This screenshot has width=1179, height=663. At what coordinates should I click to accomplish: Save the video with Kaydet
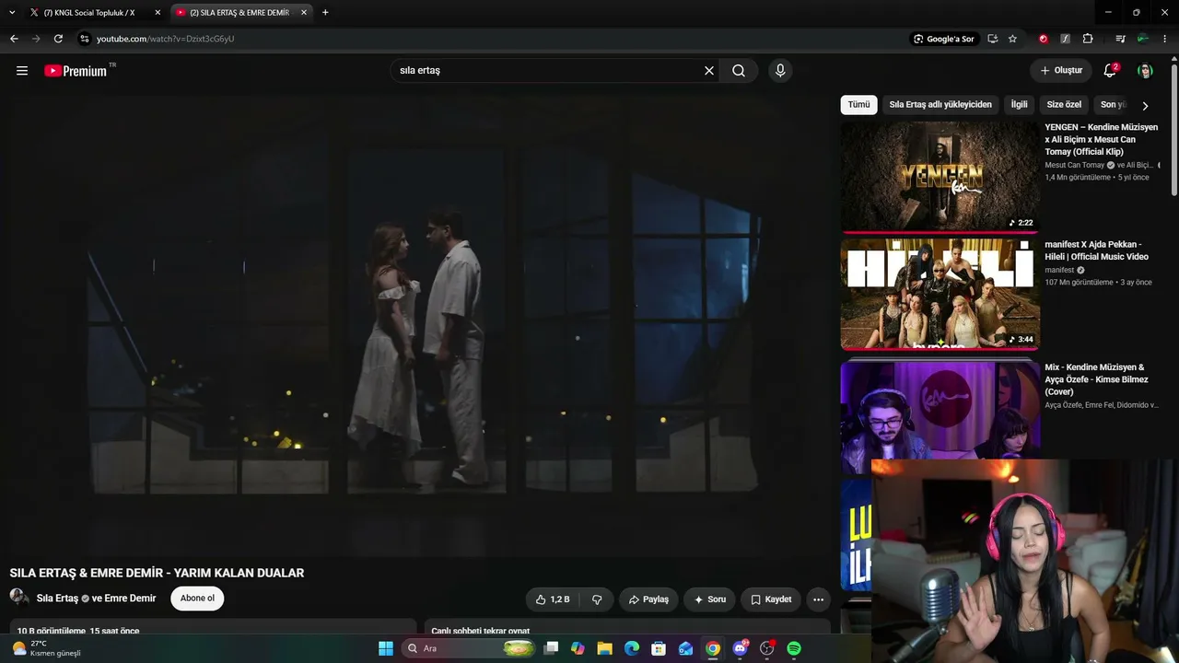771,599
